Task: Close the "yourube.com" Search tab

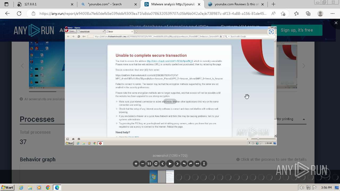Action: 136,4
